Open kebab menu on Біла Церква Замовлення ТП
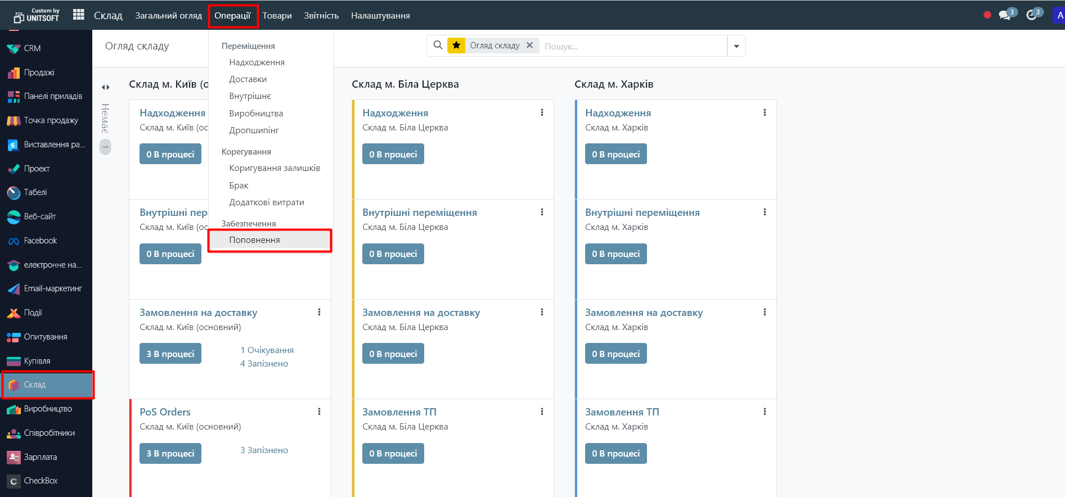Viewport: 1065px width, 497px height. (x=542, y=412)
